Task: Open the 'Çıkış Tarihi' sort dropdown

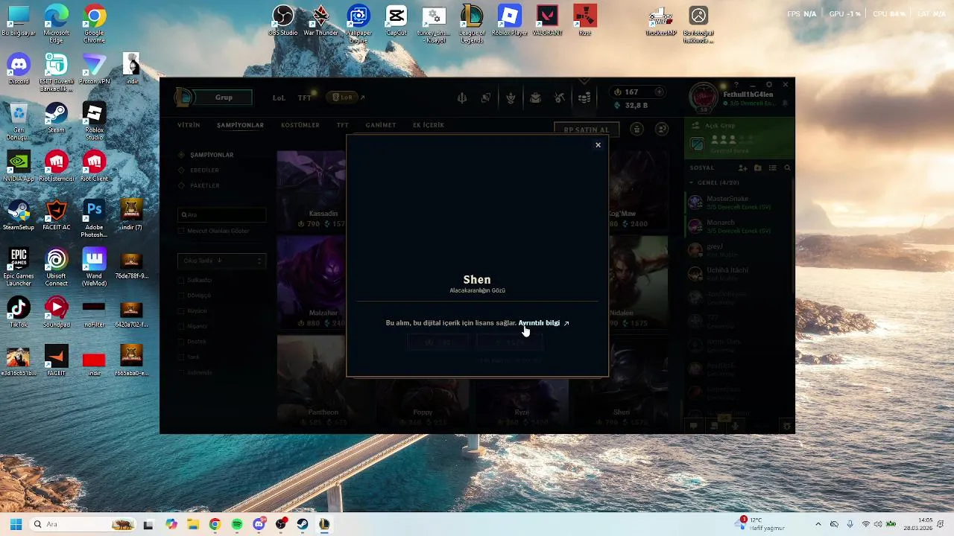Action: click(x=222, y=261)
